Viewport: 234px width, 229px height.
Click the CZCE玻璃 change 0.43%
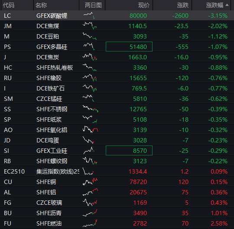pyautogui.click(x=219, y=203)
